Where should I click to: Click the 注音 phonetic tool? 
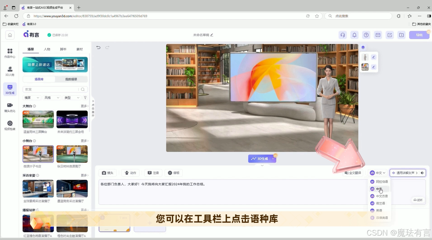153,173
